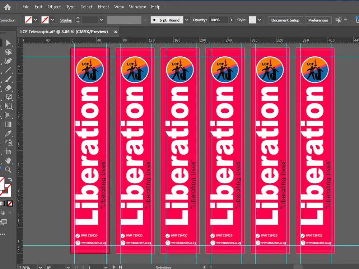Close the LCF Telescopic.ai tab
359x269 pixels.
tap(116, 32)
